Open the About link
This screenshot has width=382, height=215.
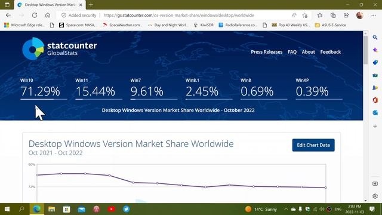pos(308,52)
